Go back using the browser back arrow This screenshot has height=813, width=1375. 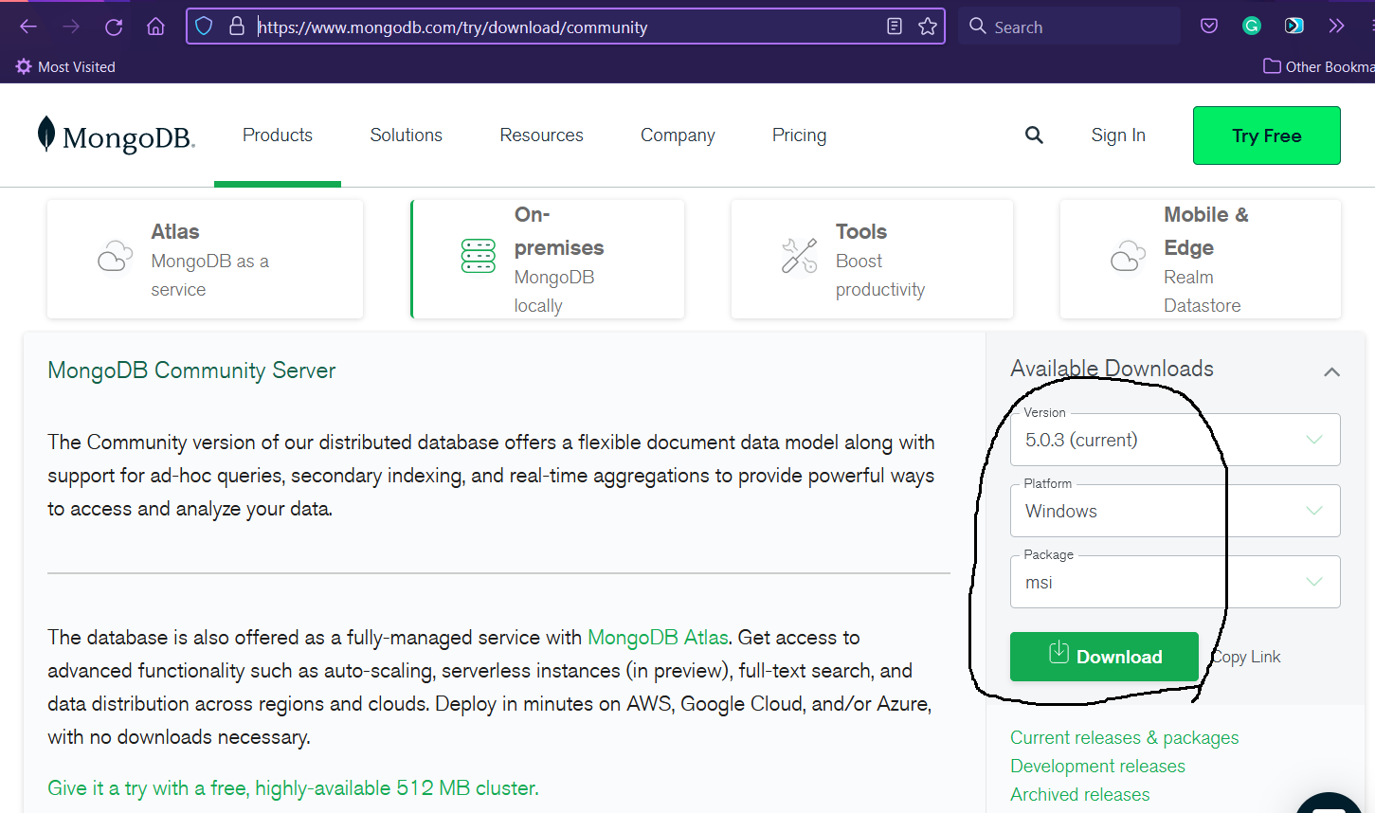[28, 27]
